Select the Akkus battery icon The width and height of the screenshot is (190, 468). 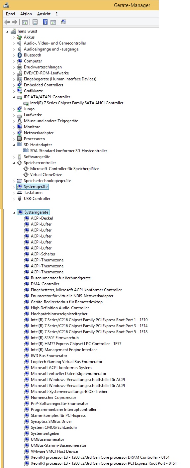click(x=20, y=37)
